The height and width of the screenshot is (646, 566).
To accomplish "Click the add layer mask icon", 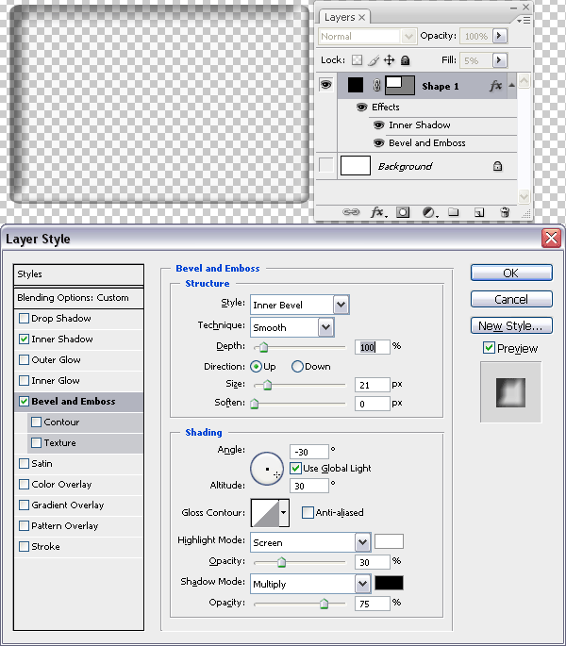I will click(x=403, y=213).
